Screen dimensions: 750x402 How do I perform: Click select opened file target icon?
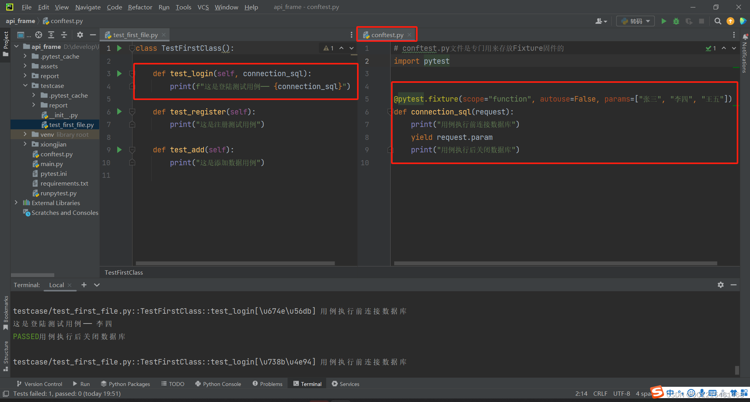(39, 35)
